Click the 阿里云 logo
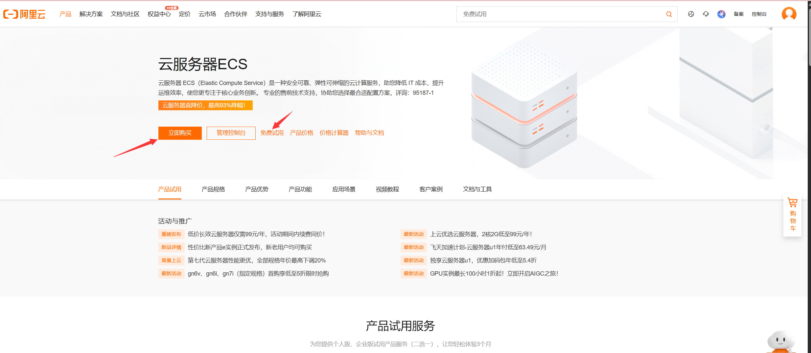 click(x=24, y=14)
